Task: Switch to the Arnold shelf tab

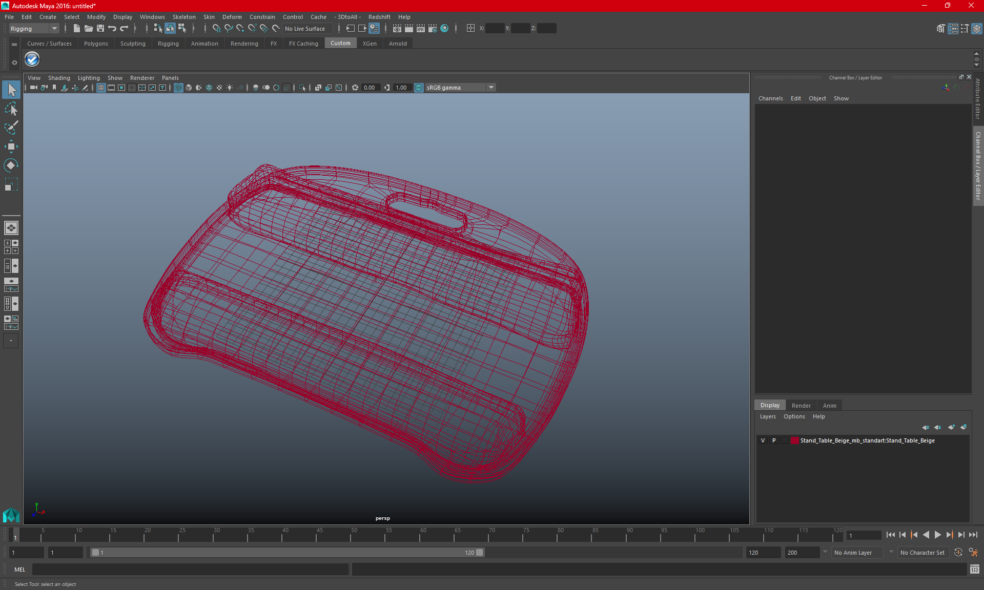Action: pos(398,44)
